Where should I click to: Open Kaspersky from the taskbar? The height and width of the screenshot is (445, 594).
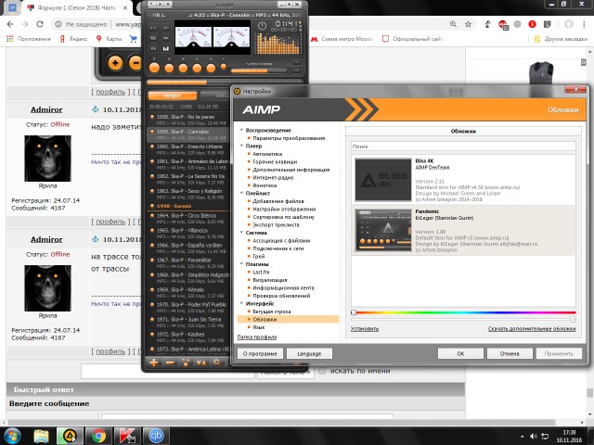(127, 436)
